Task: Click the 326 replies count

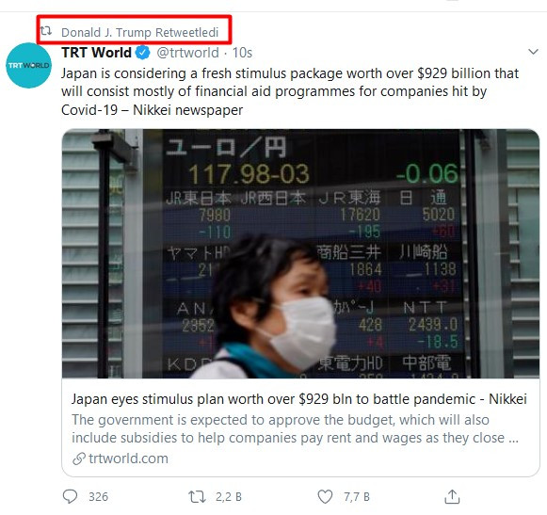Action: [x=98, y=497]
